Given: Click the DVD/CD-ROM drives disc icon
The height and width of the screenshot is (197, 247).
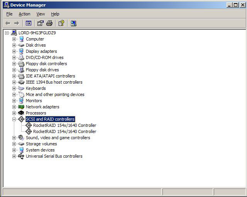Looking at the screenshot, I should click(21, 57).
